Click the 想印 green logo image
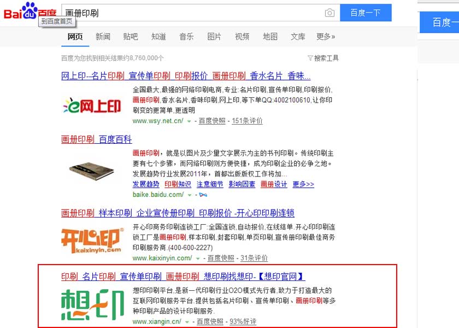Screen dimensions: 459x328 pos(92,304)
